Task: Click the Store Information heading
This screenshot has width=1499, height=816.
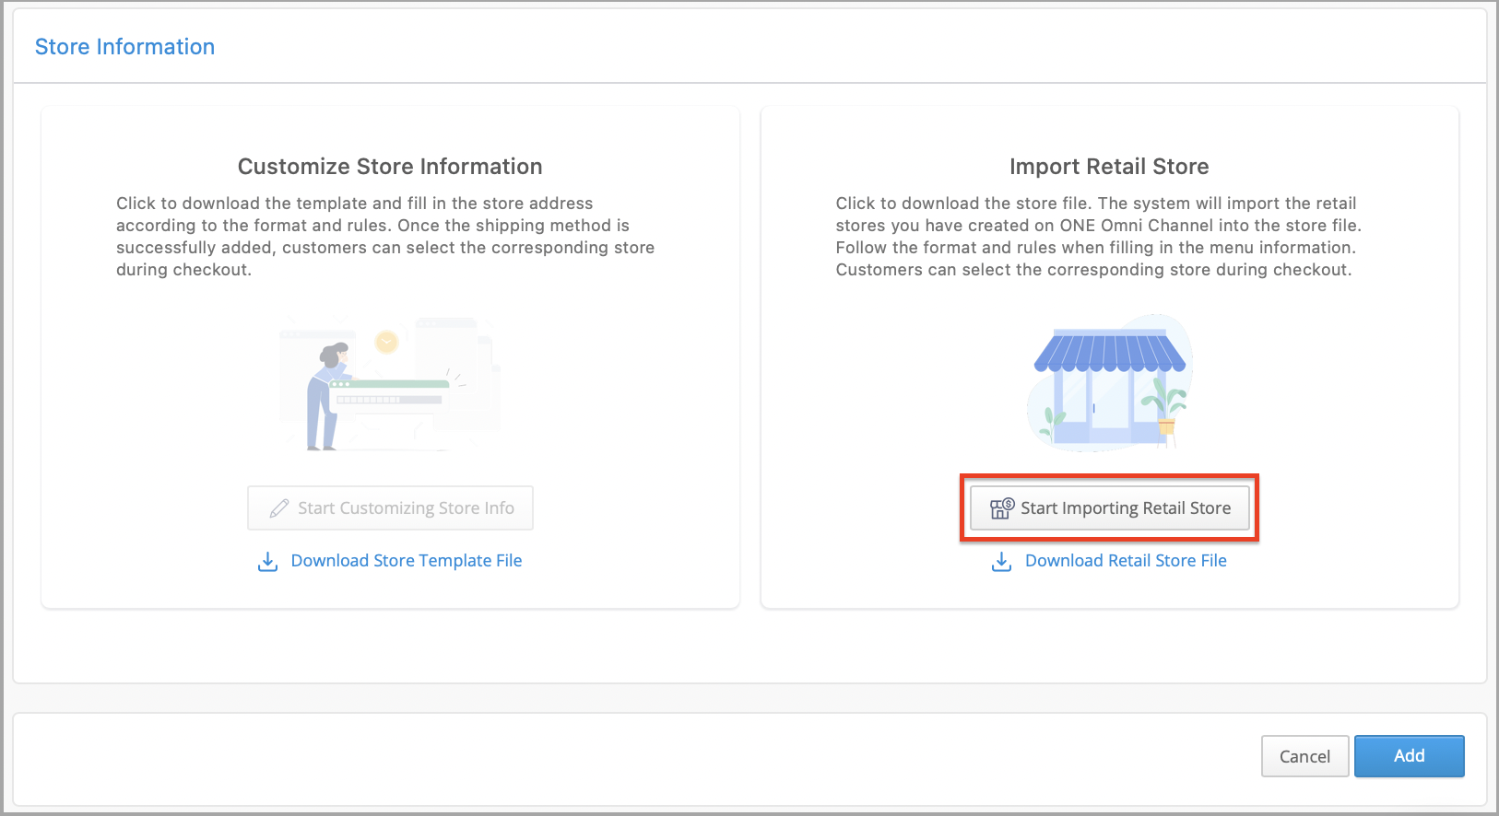Action: point(124,47)
